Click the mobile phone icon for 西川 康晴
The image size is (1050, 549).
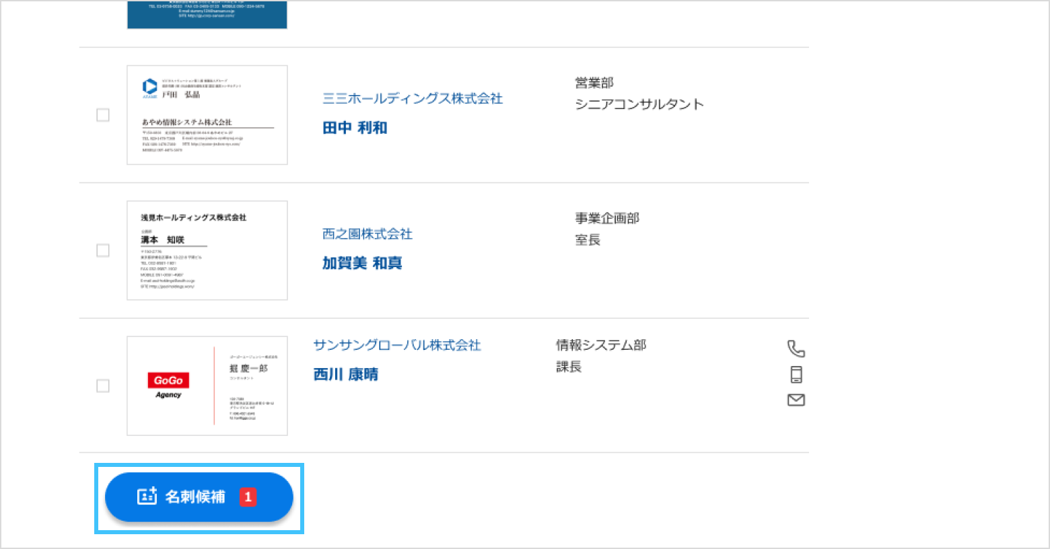click(x=796, y=375)
